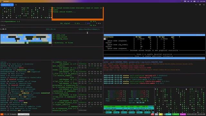Click the 'ECONNREFUSED 111 Connection refused' line
Viewport: 206px width, 116px height.
[17, 70]
